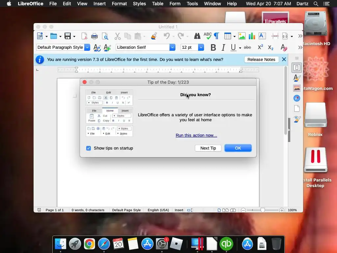This screenshot has width=337, height=253.
Task: Expand the Open folder arrow
Action: point(60,36)
